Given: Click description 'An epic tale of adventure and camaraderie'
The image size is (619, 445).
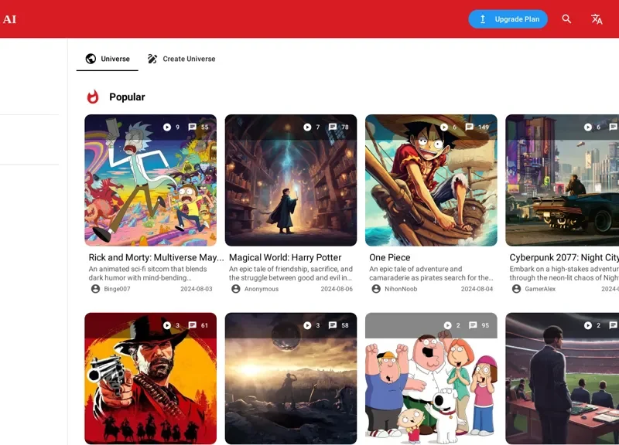Looking at the screenshot, I should tap(431, 273).
